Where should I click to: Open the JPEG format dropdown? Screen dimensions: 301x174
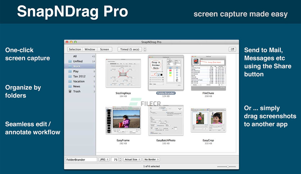click(104, 159)
